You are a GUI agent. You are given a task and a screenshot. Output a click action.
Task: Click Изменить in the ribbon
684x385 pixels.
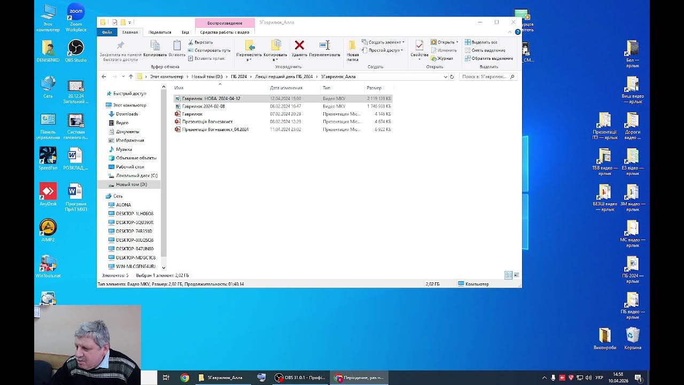pos(444,50)
